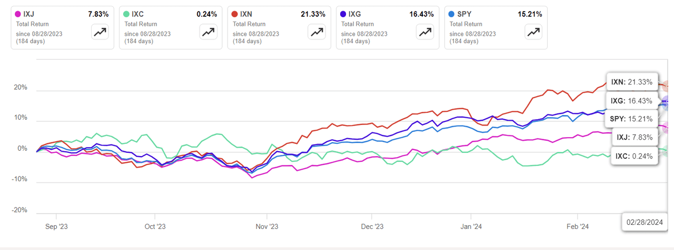Image resolution: width=674 pixels, height=250 pixels.
Task: Click the 21.33% return value in IXN card
Action: [313, 14]
